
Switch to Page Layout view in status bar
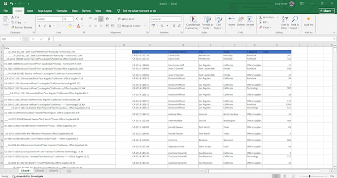click(285, 176)
